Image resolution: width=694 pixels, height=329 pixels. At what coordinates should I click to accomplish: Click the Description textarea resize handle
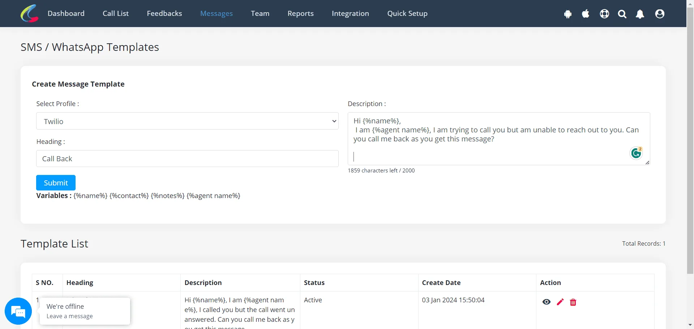click(x=647, y=162)
